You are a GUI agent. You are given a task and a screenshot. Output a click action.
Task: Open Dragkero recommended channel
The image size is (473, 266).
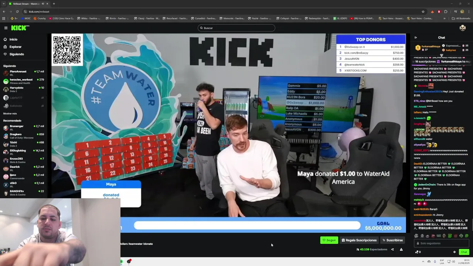tap(24, 136)
